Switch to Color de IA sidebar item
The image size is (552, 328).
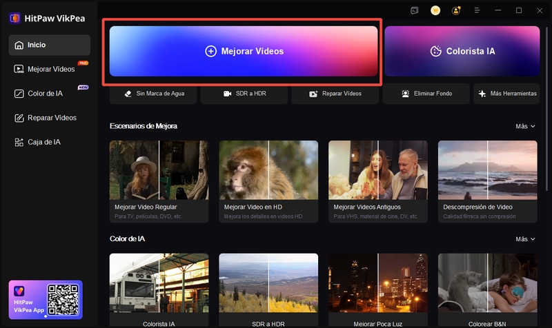click(x=46, y=93)
